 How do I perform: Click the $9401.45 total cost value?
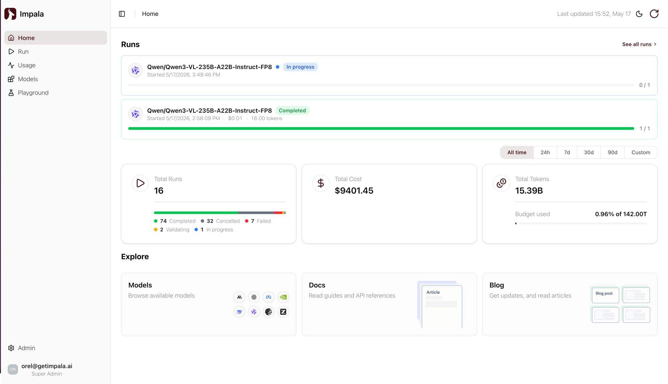click(x=354, y=190)
